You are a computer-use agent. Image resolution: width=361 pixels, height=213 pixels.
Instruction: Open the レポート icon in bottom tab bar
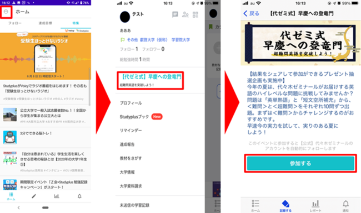click(x=315, y=206)
